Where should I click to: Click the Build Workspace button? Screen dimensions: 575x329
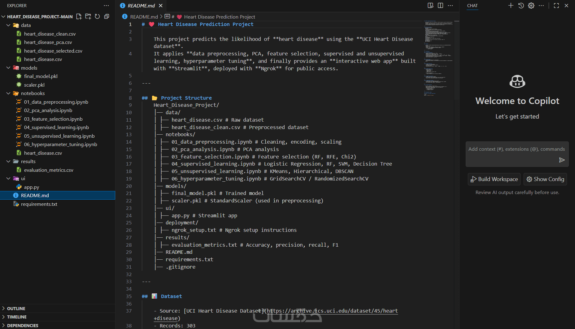494,179
